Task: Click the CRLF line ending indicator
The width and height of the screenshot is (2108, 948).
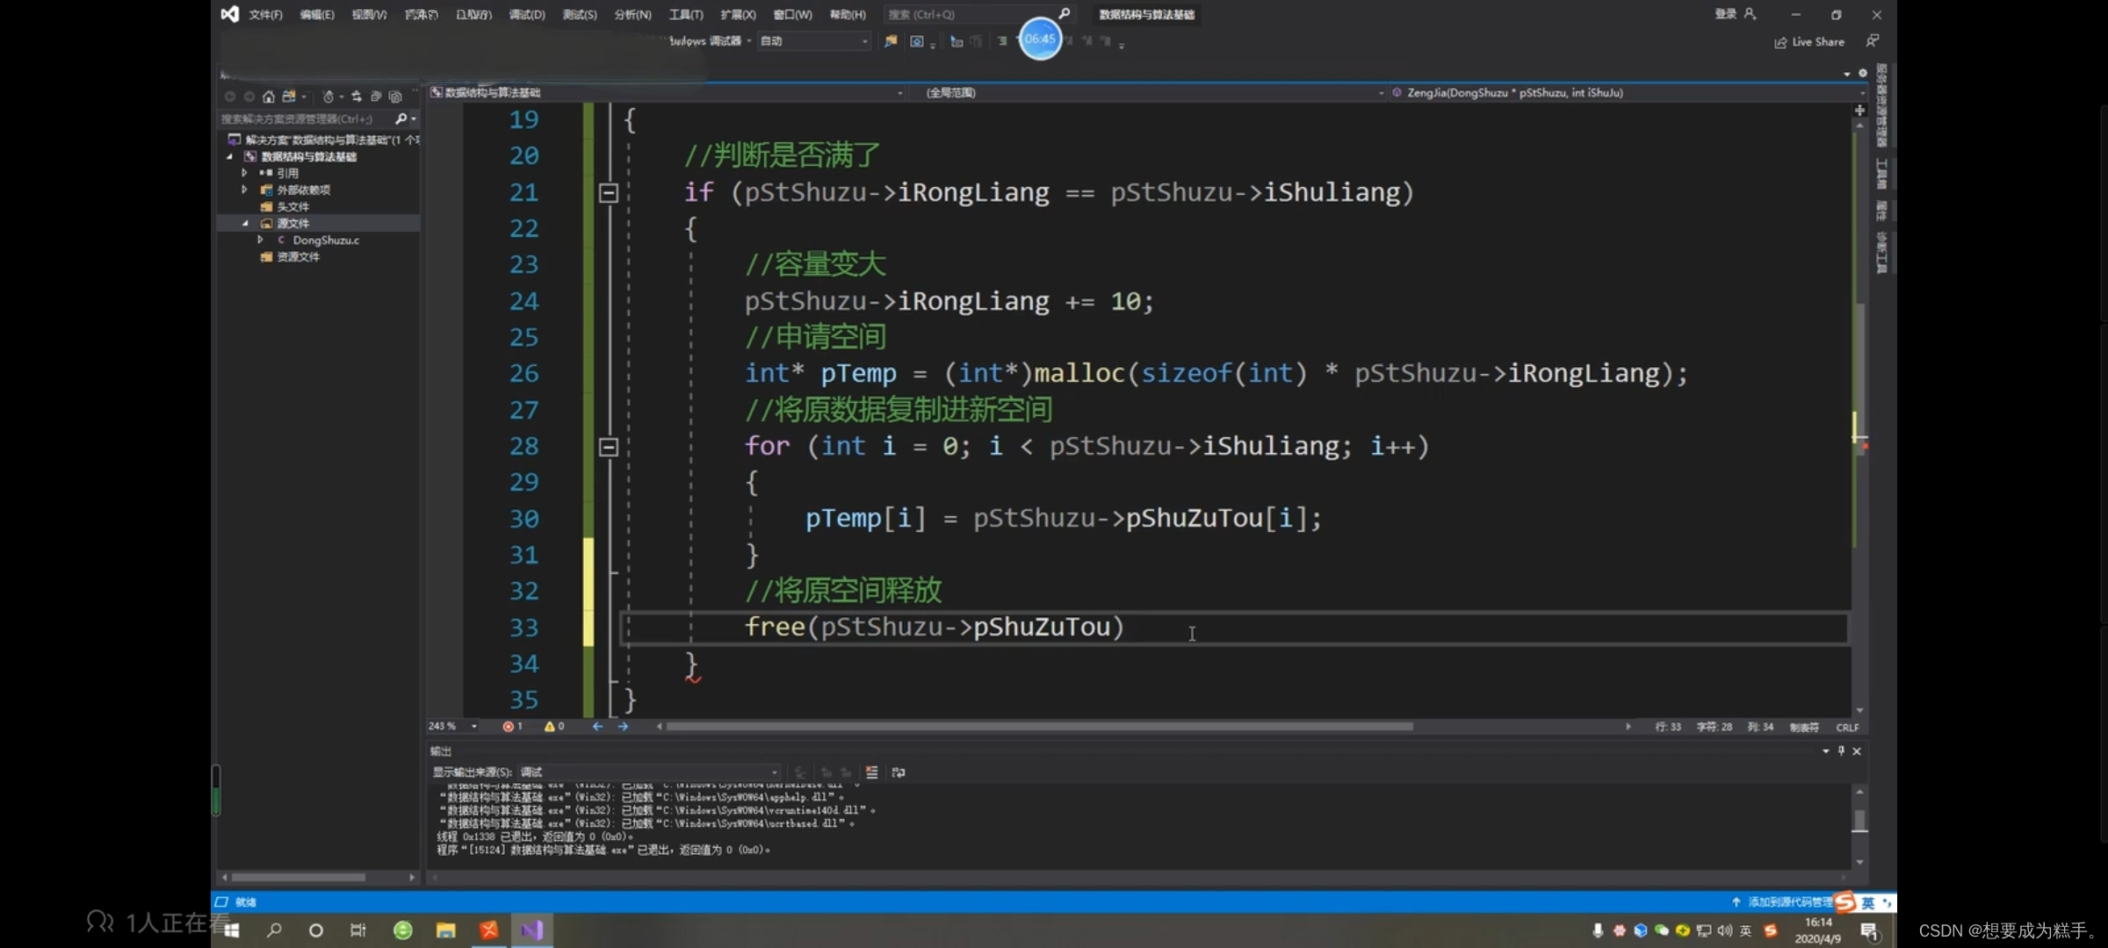Action: 1847,728
